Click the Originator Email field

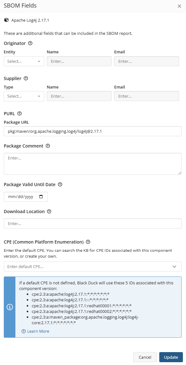(x=147, y=62)
